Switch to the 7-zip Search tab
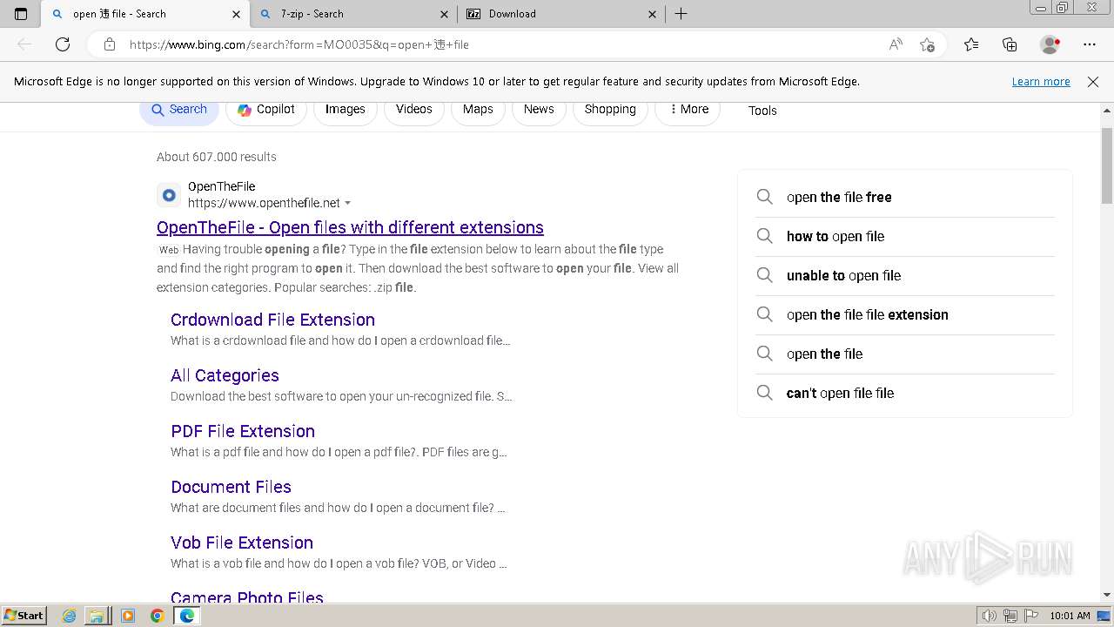This screenshot has height=627, width=1114. 353,14
